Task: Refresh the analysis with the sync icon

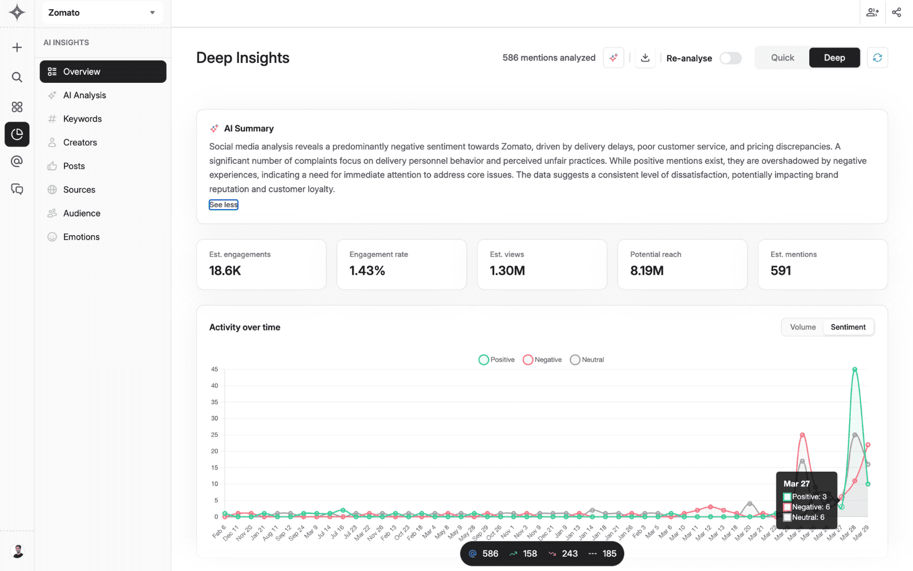Action: (x=878, y=58)
